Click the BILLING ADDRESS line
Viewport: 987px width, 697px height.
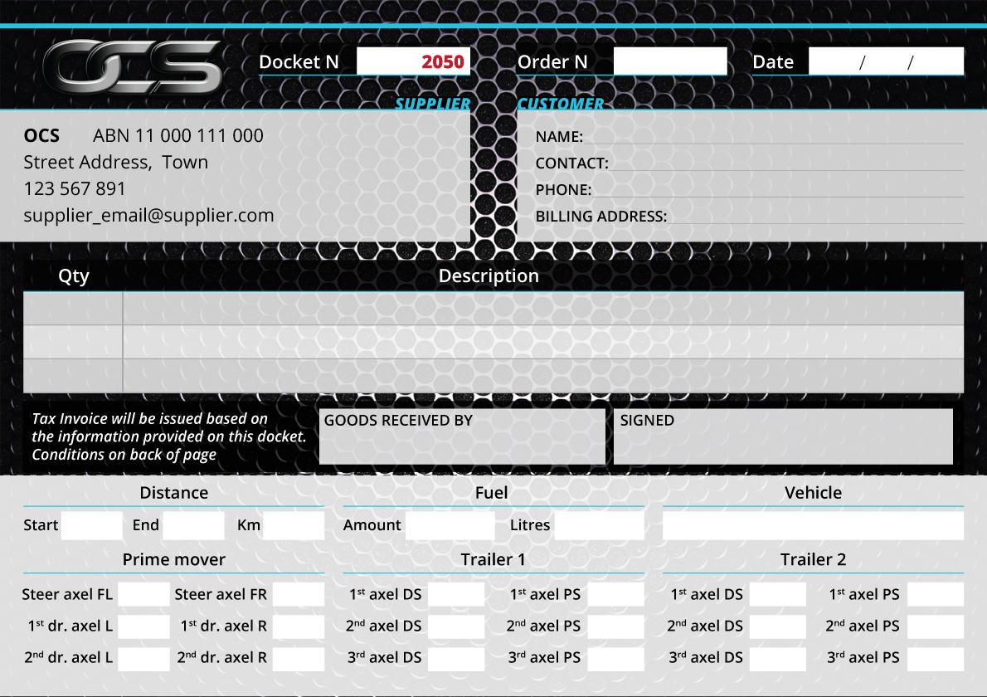814,216
